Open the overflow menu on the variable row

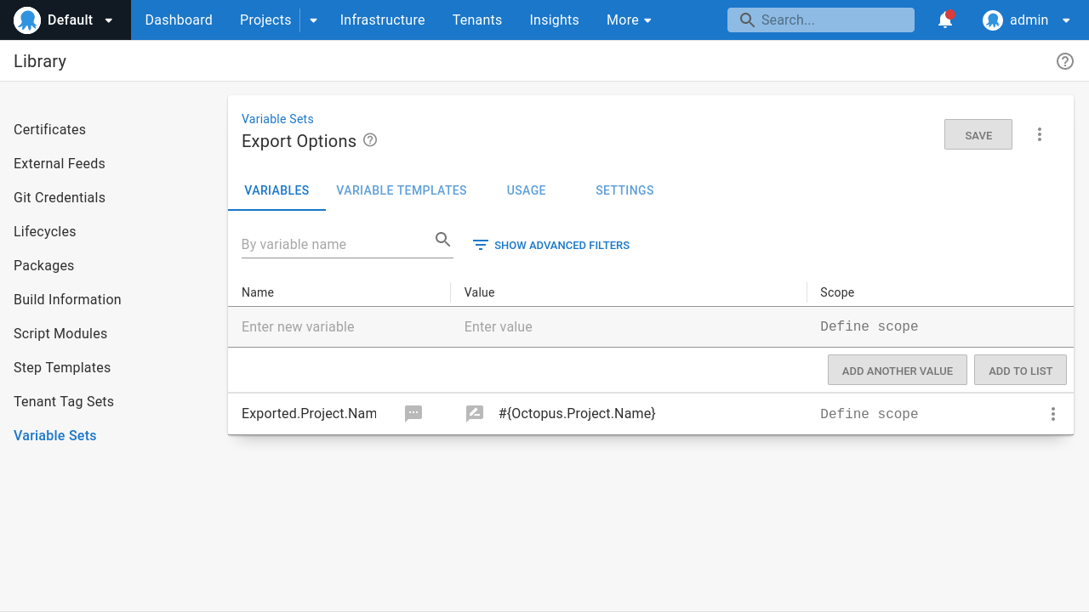point(1052,413)
